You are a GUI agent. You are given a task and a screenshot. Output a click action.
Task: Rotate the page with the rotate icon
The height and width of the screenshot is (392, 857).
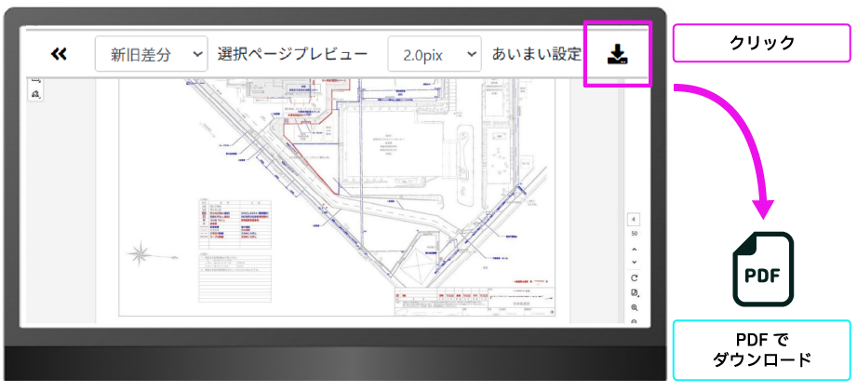click(x=634, y=277)
